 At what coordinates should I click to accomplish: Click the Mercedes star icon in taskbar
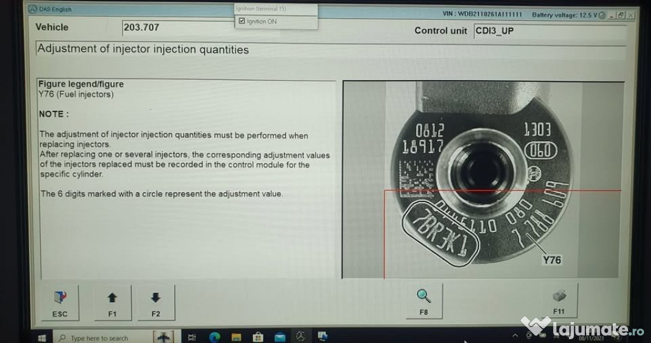coord(301,337)
